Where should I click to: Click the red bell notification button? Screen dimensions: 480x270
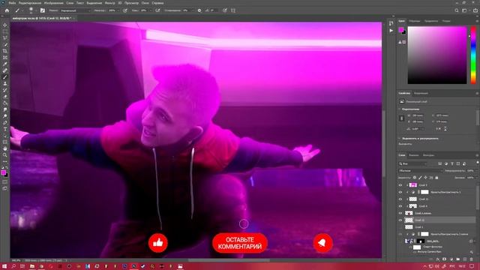pos(323,243)
